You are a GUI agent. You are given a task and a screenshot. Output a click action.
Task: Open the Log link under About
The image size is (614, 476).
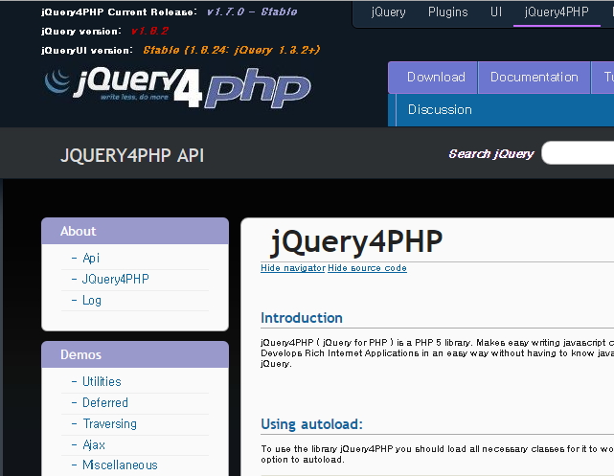[x=92, y=300]
